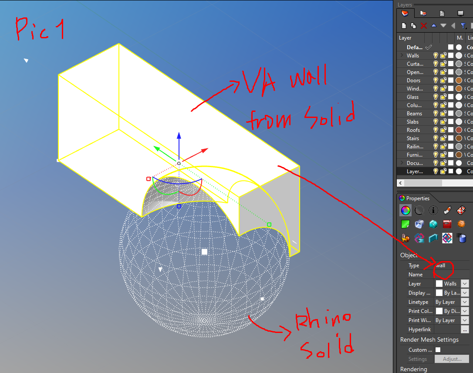Viewport: 473px width, 373px height.
Task: Select the Defa... default layer row
Action: point(435,47)
